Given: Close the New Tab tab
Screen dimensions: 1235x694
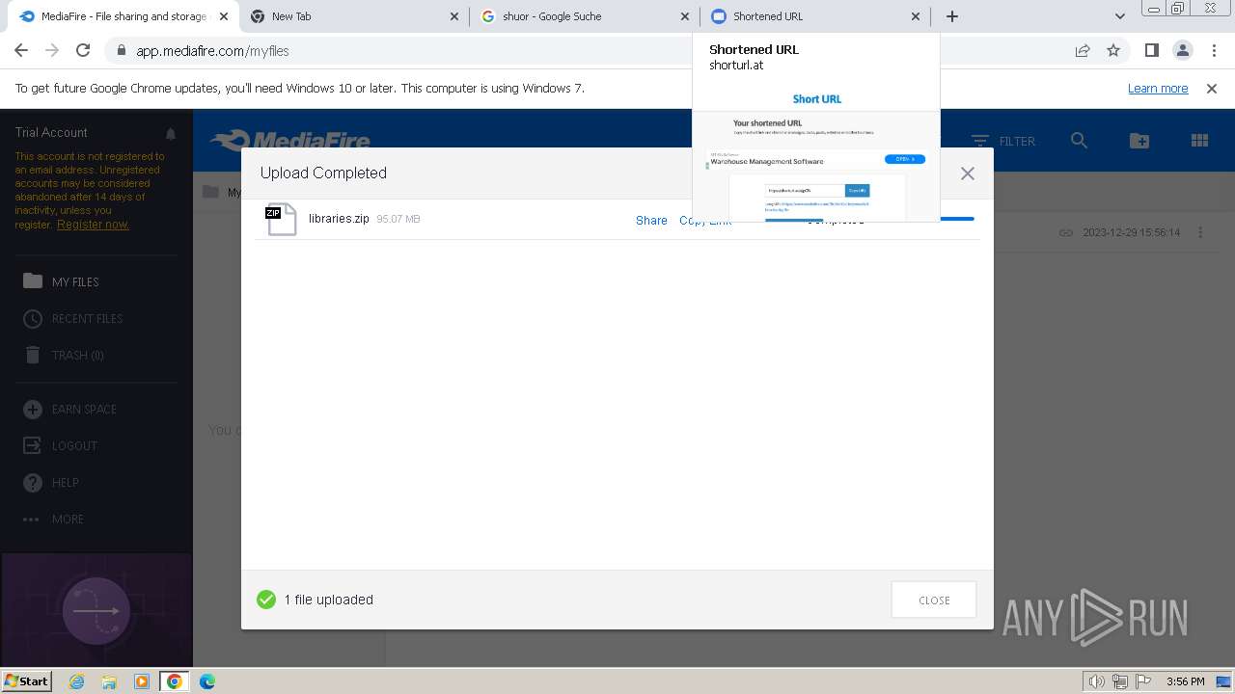Looking at the screenshot, I should (x=454, y=16).
